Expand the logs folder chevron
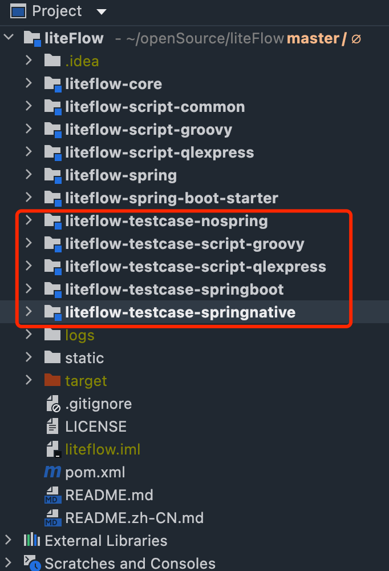The image size is (389, 571). click(29, 335)
